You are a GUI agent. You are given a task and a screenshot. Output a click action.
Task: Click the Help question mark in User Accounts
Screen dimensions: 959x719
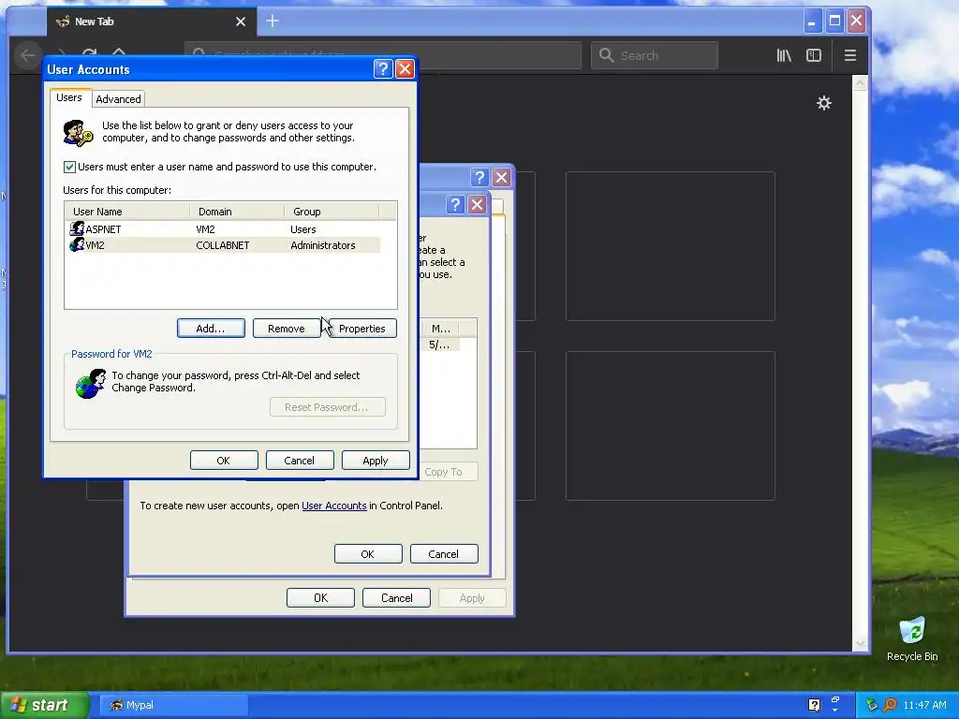(x=383, y=68)
